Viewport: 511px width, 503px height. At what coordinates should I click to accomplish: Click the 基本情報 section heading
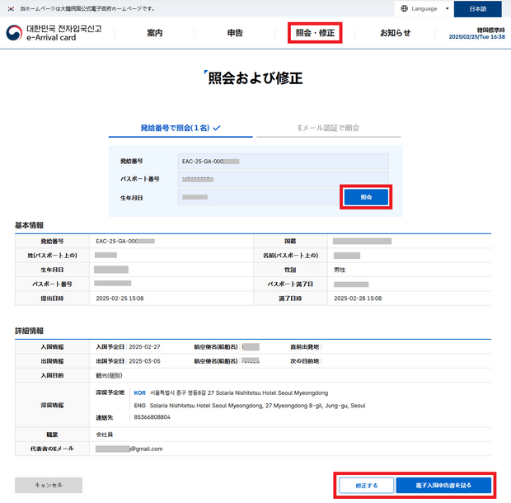[x=30, y=225]
